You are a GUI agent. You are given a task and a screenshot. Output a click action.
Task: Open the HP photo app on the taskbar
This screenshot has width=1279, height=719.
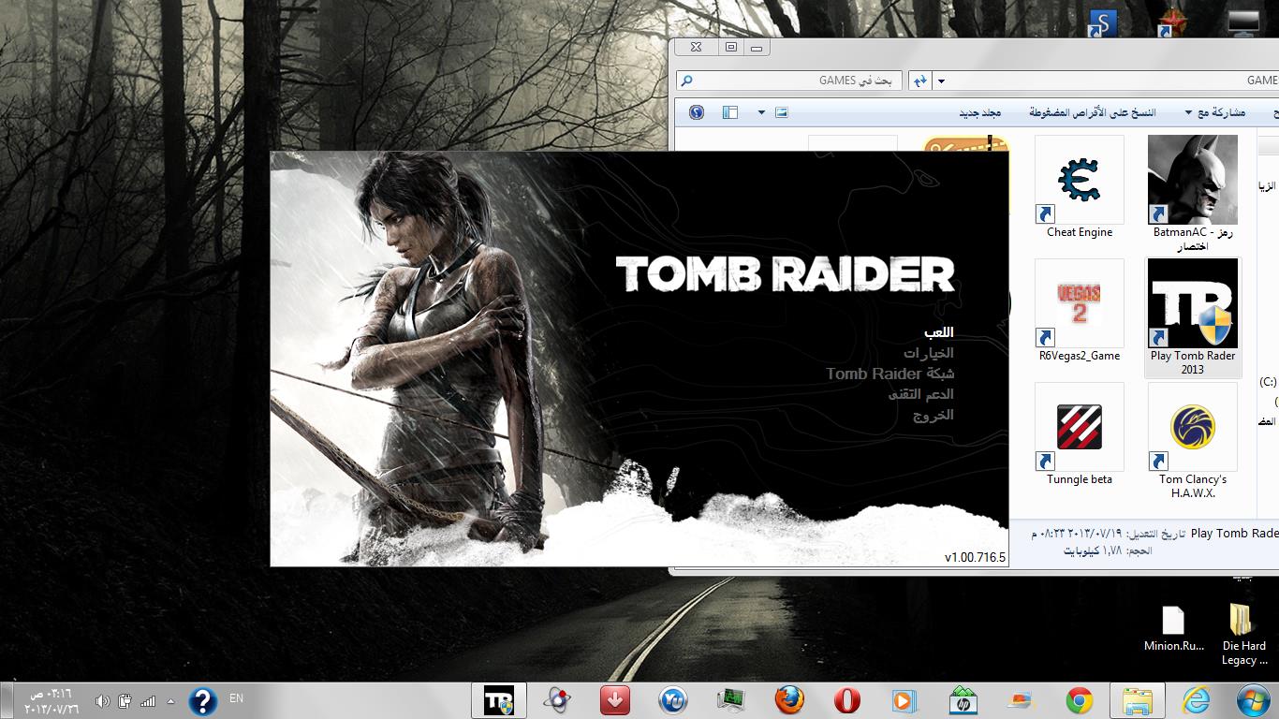[963, 700]
